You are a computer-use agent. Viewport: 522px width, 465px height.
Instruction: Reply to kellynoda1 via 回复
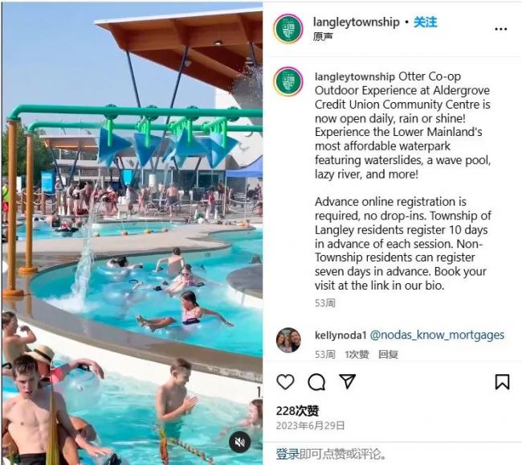pos(388,354)
